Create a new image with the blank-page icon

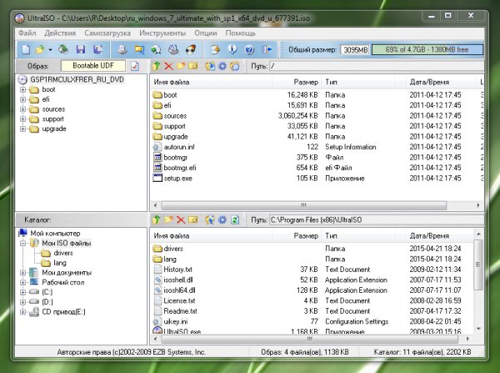coord(26,49)
